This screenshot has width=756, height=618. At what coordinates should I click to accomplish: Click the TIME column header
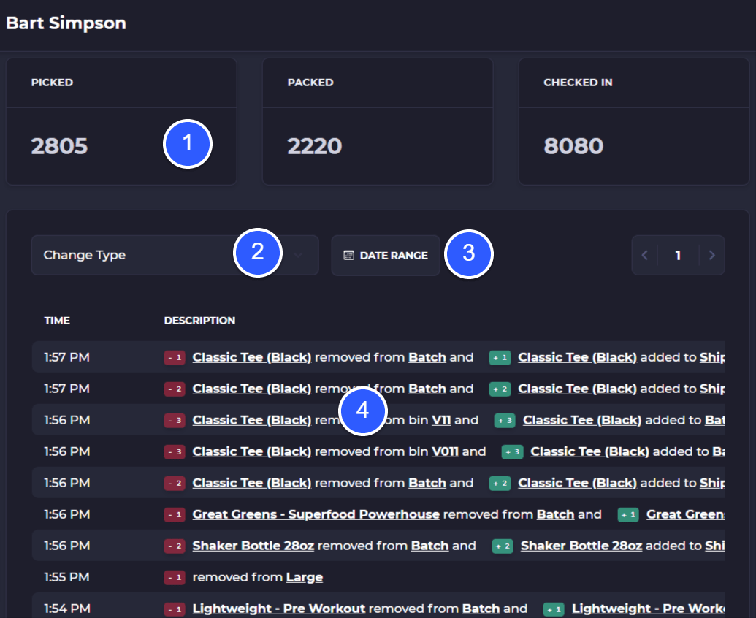57,321
